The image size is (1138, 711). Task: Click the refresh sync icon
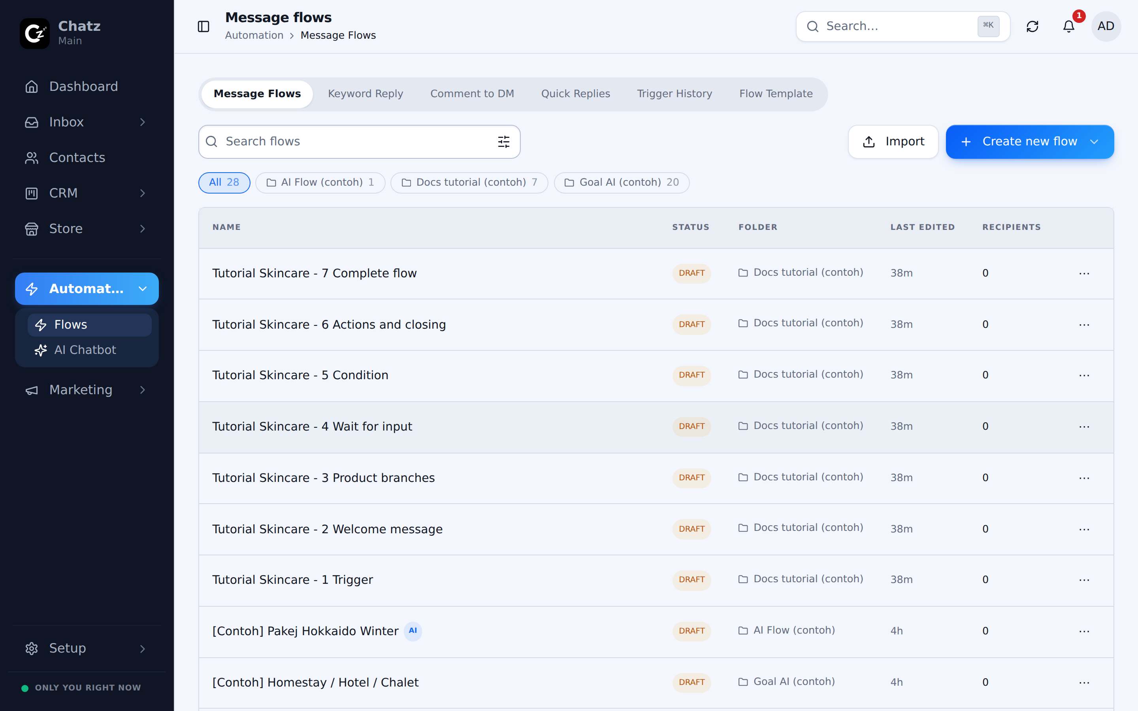point(1032,27)
